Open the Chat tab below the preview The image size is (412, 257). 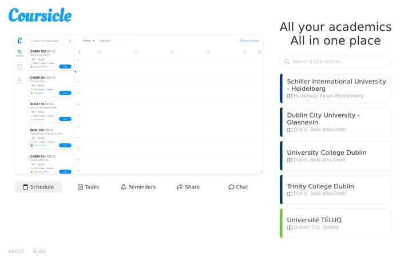(238, 187)
